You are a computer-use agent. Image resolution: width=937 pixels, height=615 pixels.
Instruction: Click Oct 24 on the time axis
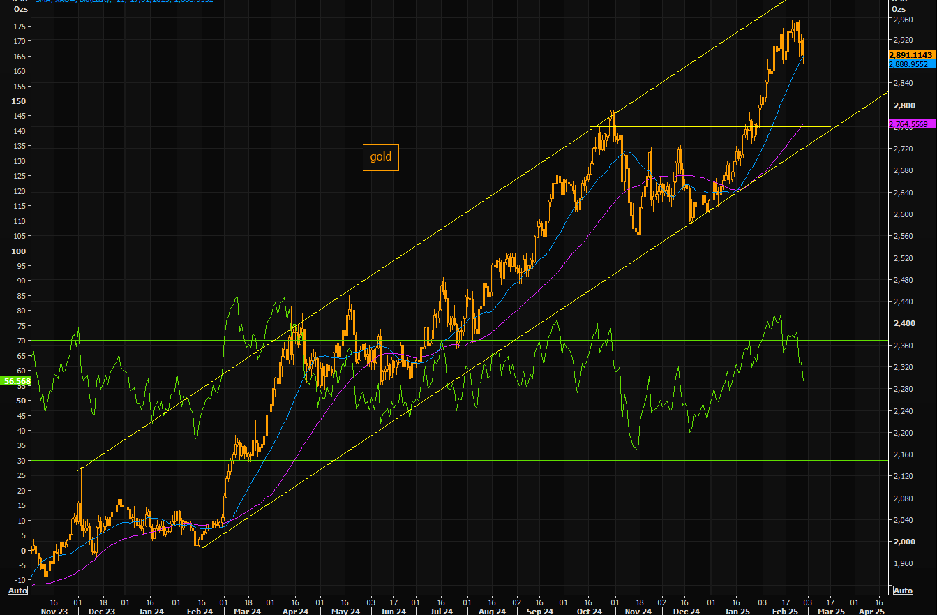click(589, 611)
